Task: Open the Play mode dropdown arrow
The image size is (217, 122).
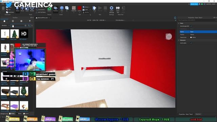Action: click(95, 13)
